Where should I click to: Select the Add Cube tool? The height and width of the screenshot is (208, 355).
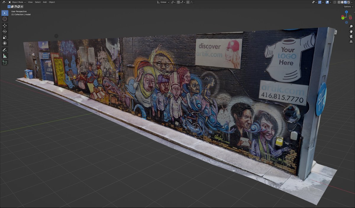[5, 63]
